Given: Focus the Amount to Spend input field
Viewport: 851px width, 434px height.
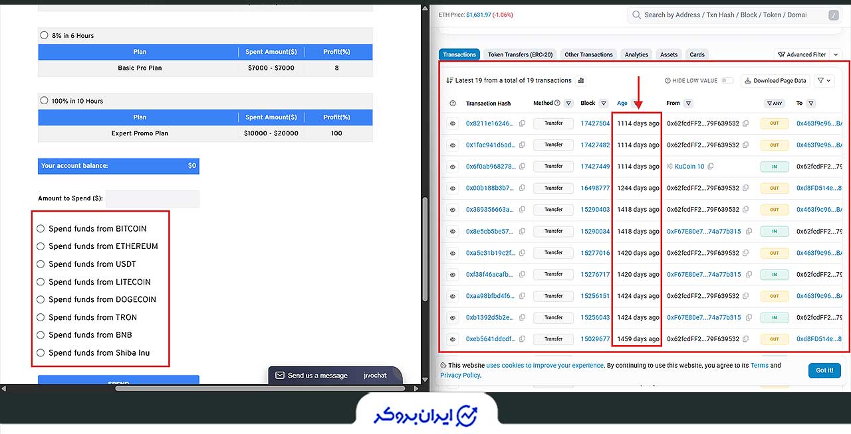Looking at the screenshot, I should [x=152, y=198].
